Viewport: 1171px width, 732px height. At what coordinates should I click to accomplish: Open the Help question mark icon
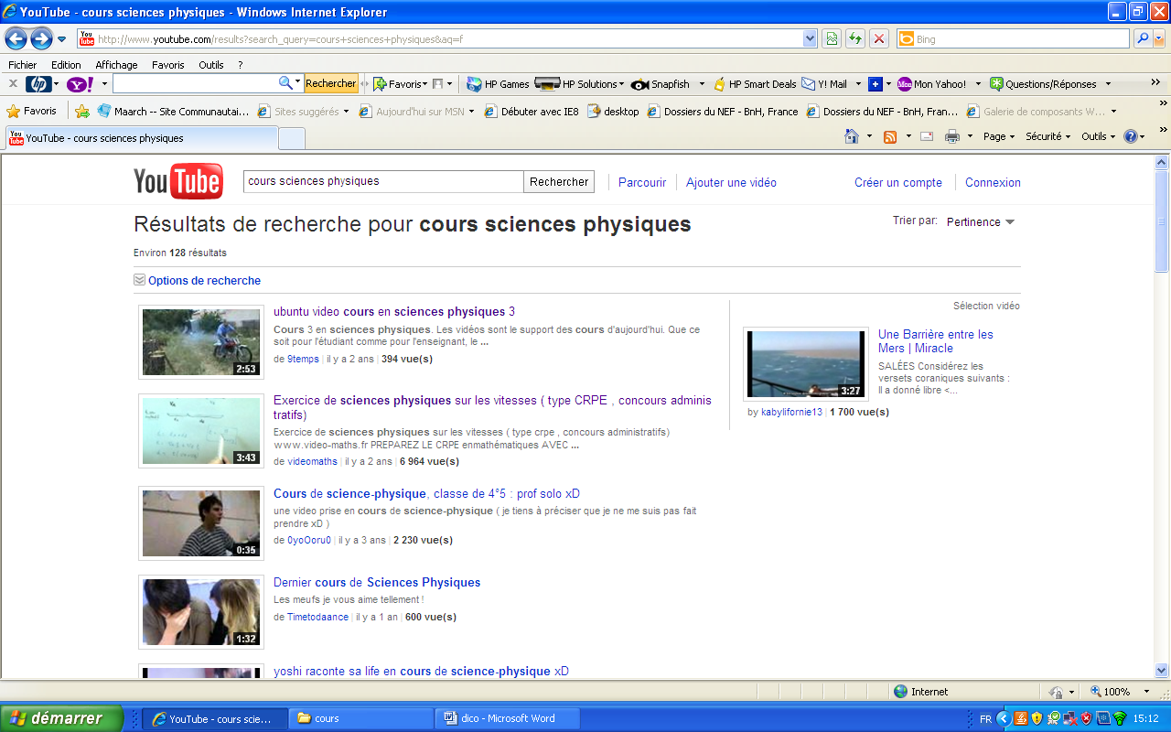coord(1130,136)
